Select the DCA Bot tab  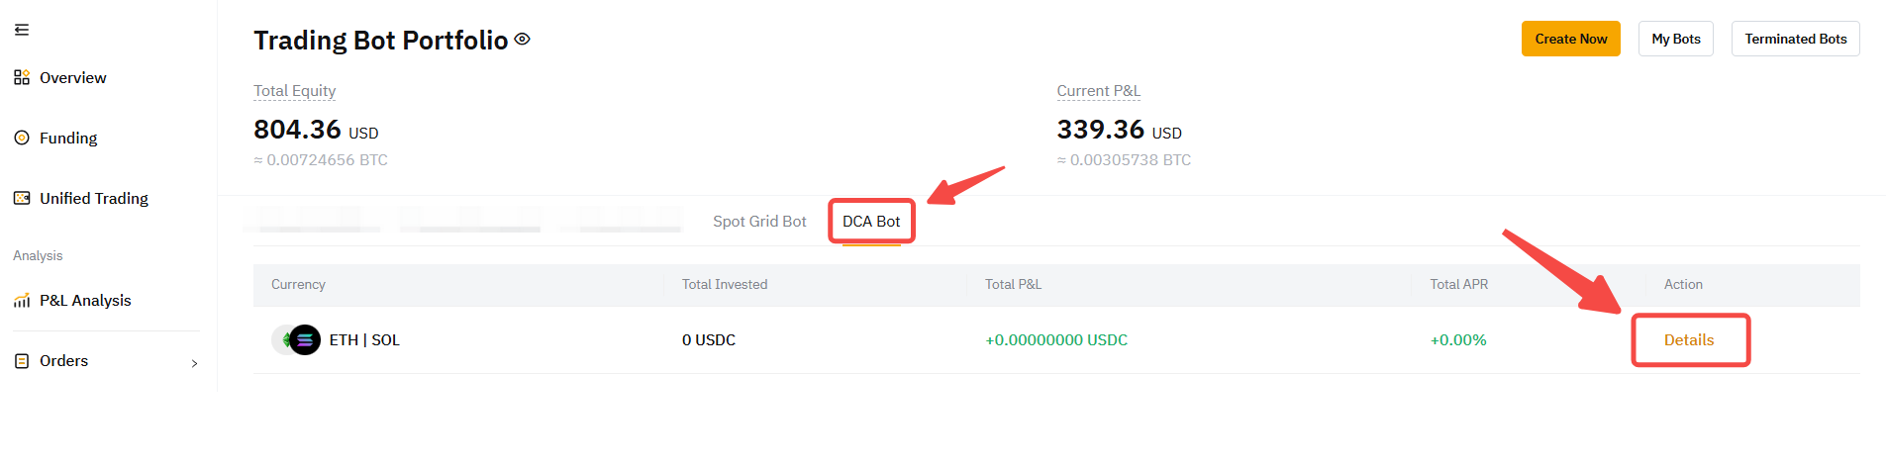(871, 222)
